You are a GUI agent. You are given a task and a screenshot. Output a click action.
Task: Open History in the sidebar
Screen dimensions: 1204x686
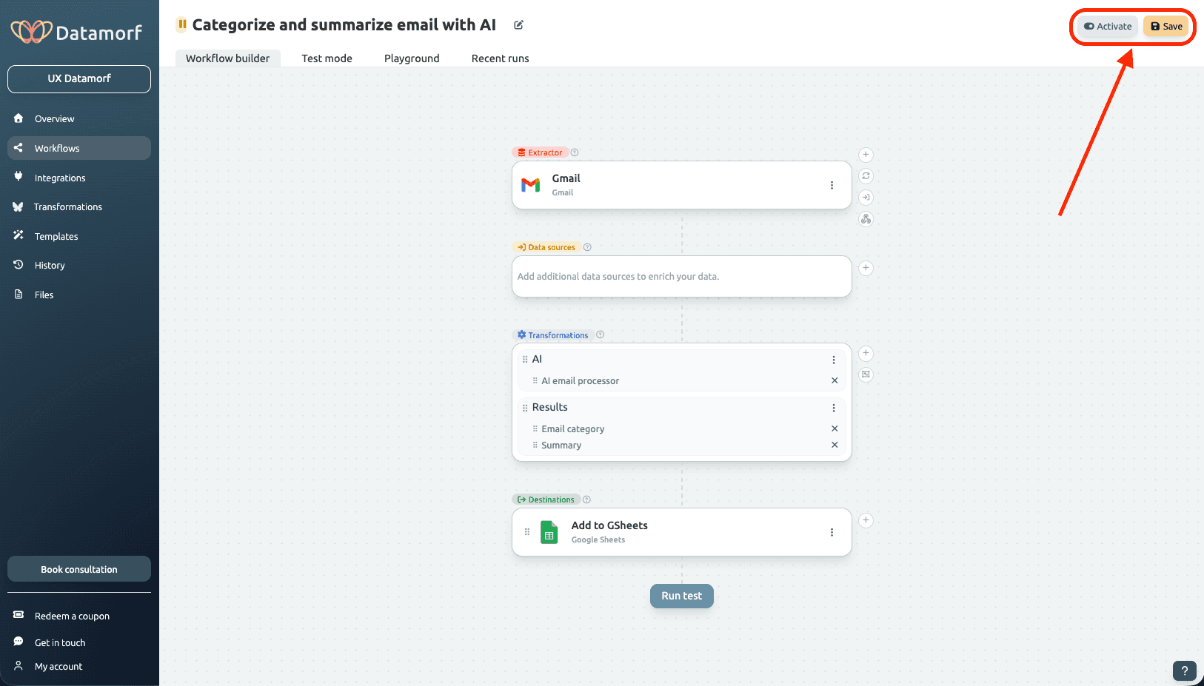coord(79,265)
